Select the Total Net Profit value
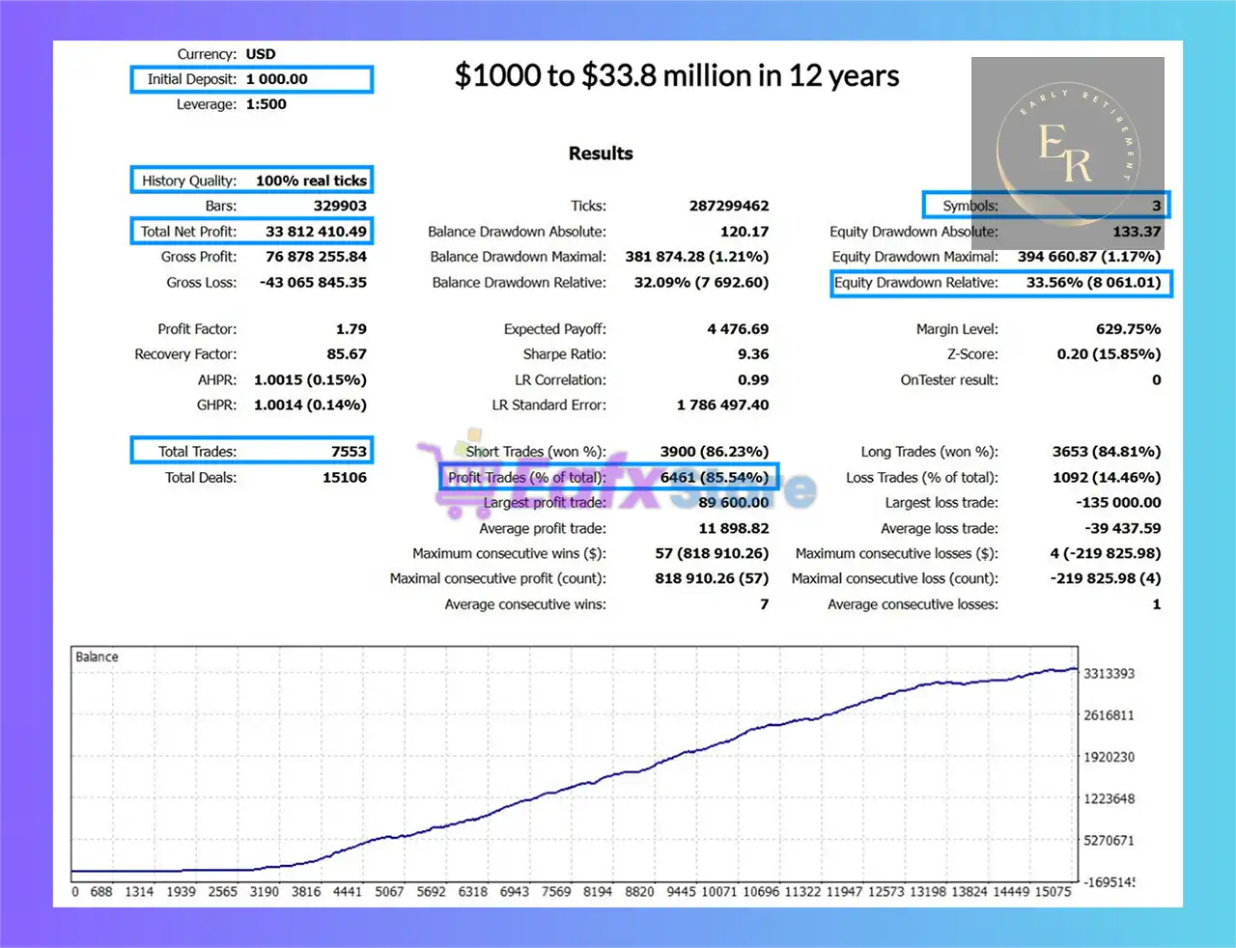The image size is (1236, 948). (x=316, y=232)
